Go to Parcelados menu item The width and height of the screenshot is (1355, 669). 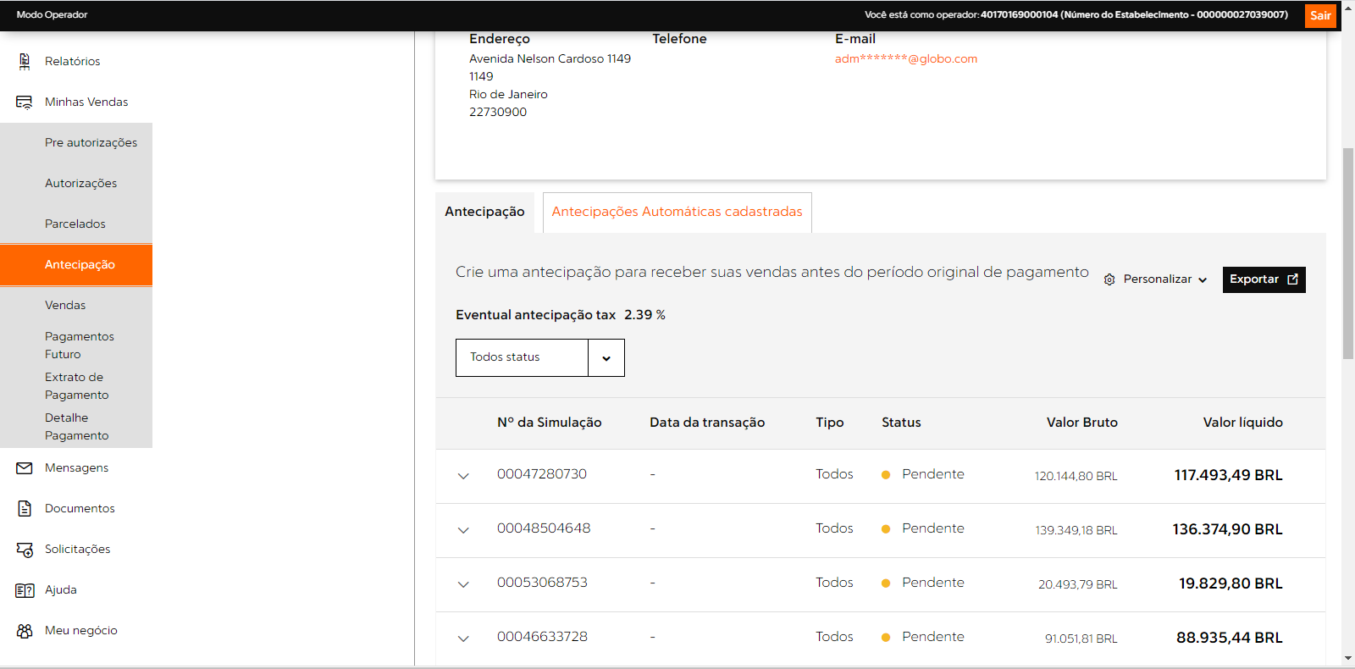(x=75, y=224)
